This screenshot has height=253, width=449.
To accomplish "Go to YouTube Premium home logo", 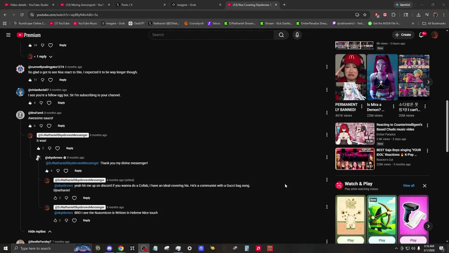I will [29, 35].
